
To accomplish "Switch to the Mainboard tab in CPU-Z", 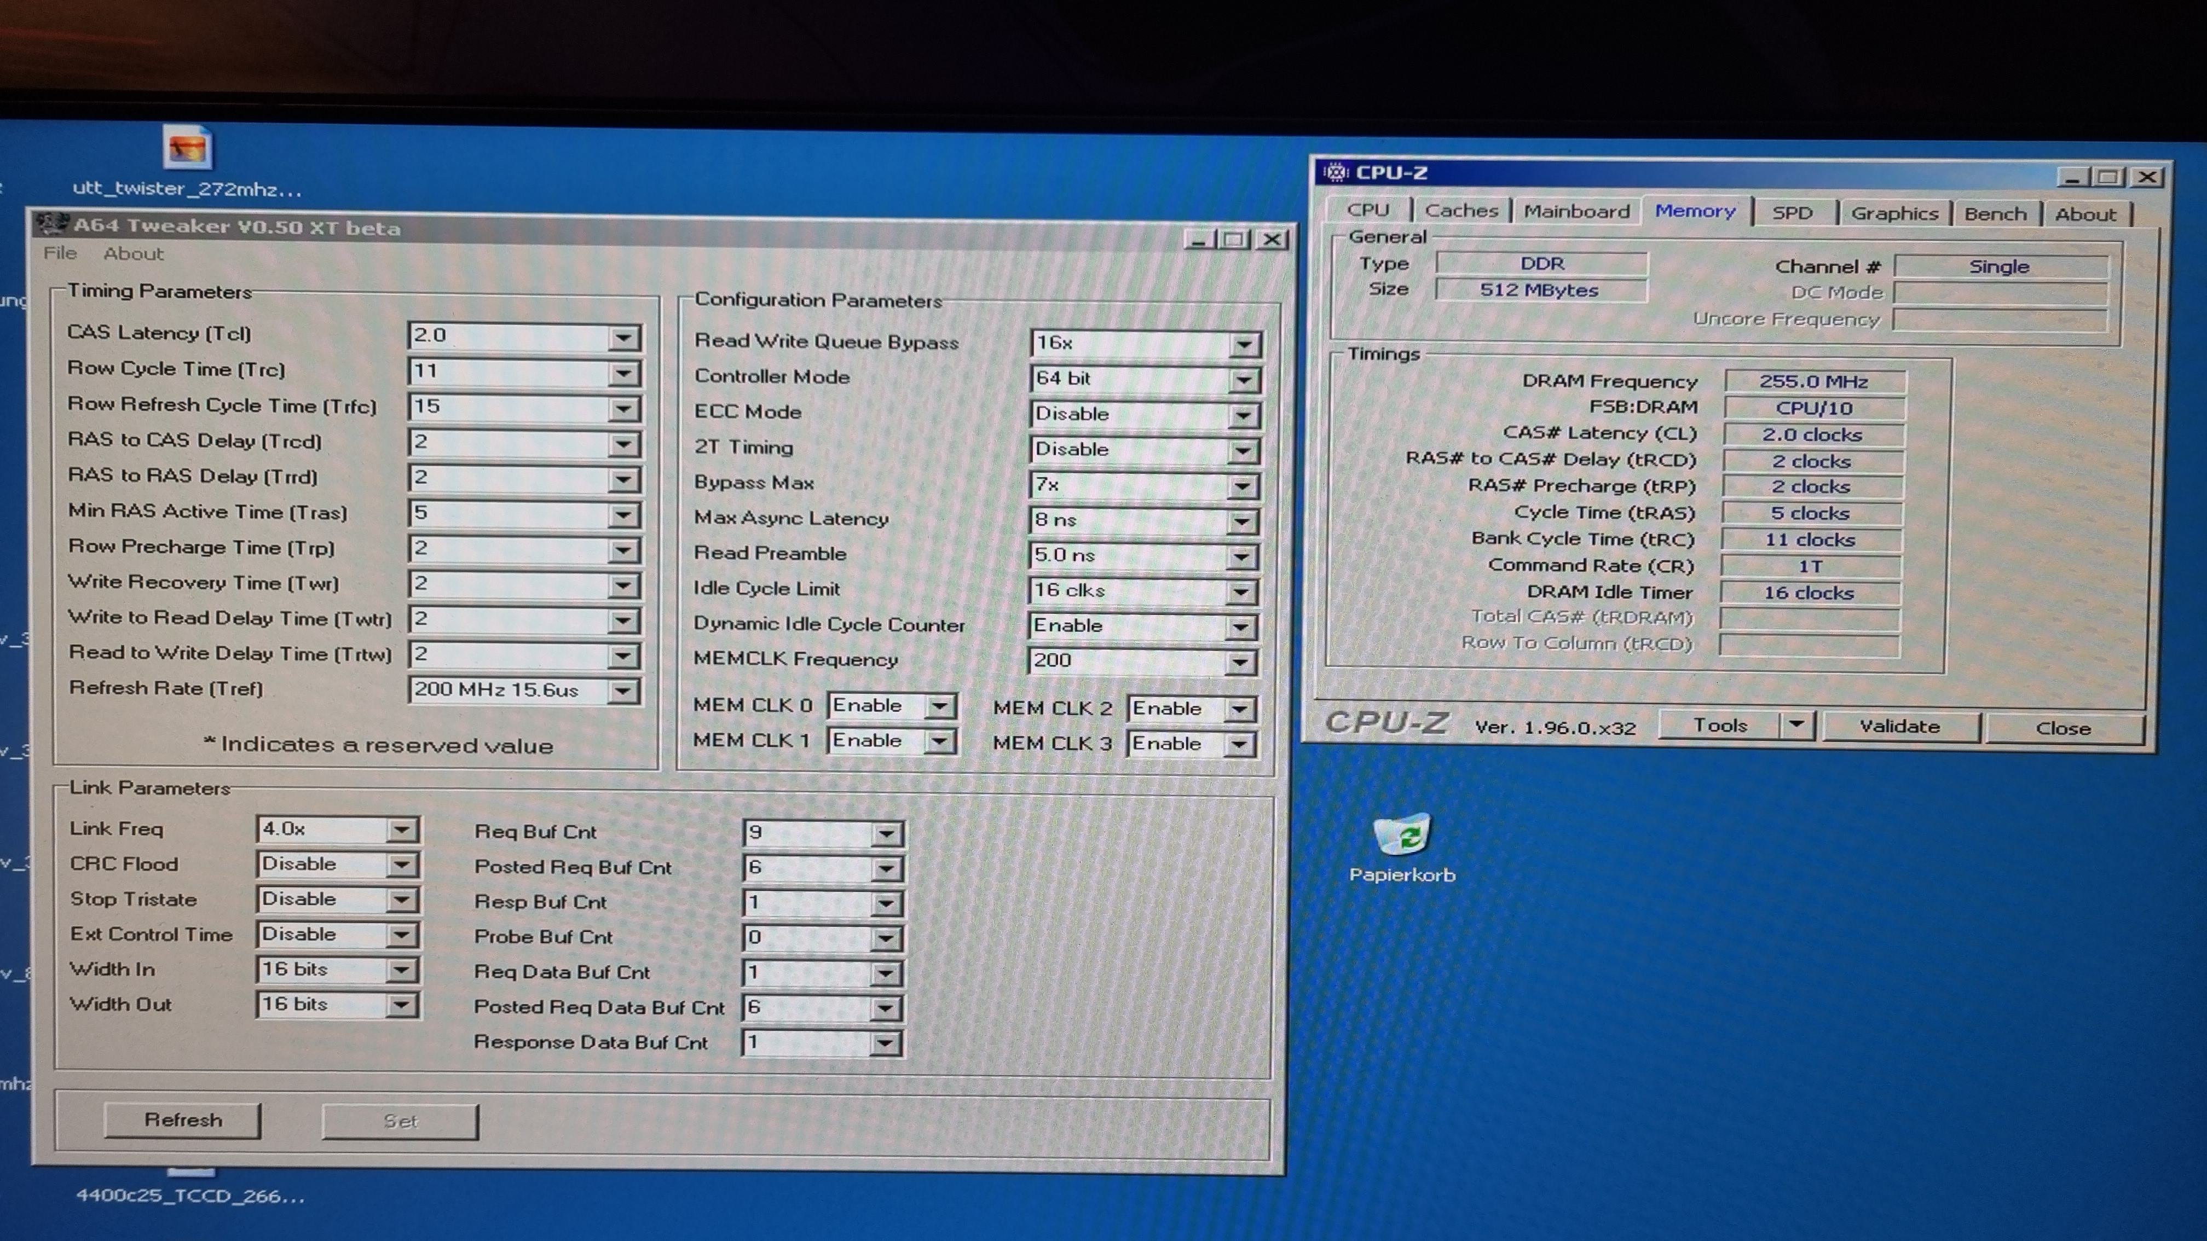I will [1576, 212].
